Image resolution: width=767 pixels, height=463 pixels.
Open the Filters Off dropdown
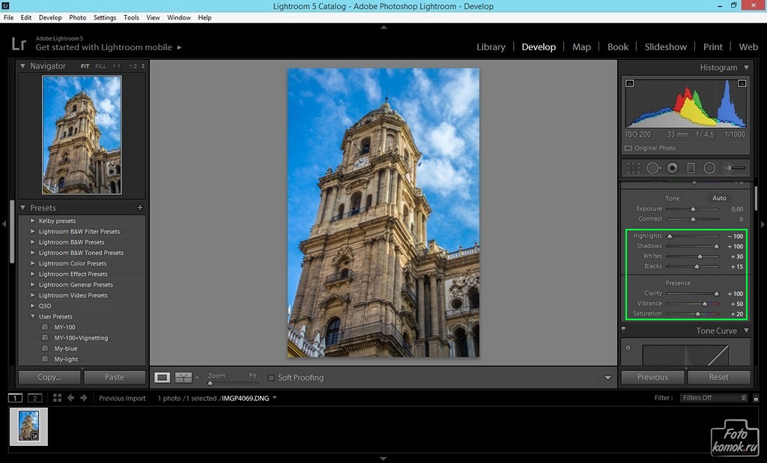pos(714,398)
